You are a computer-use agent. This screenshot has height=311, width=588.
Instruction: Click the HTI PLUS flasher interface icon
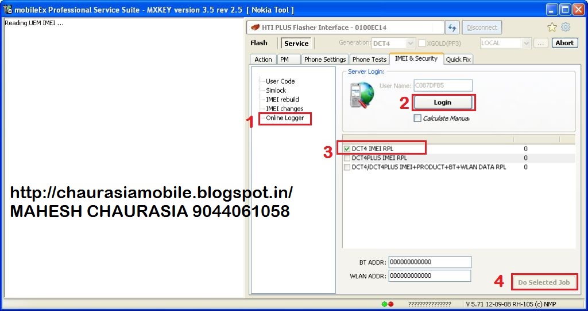click(255, 27)
